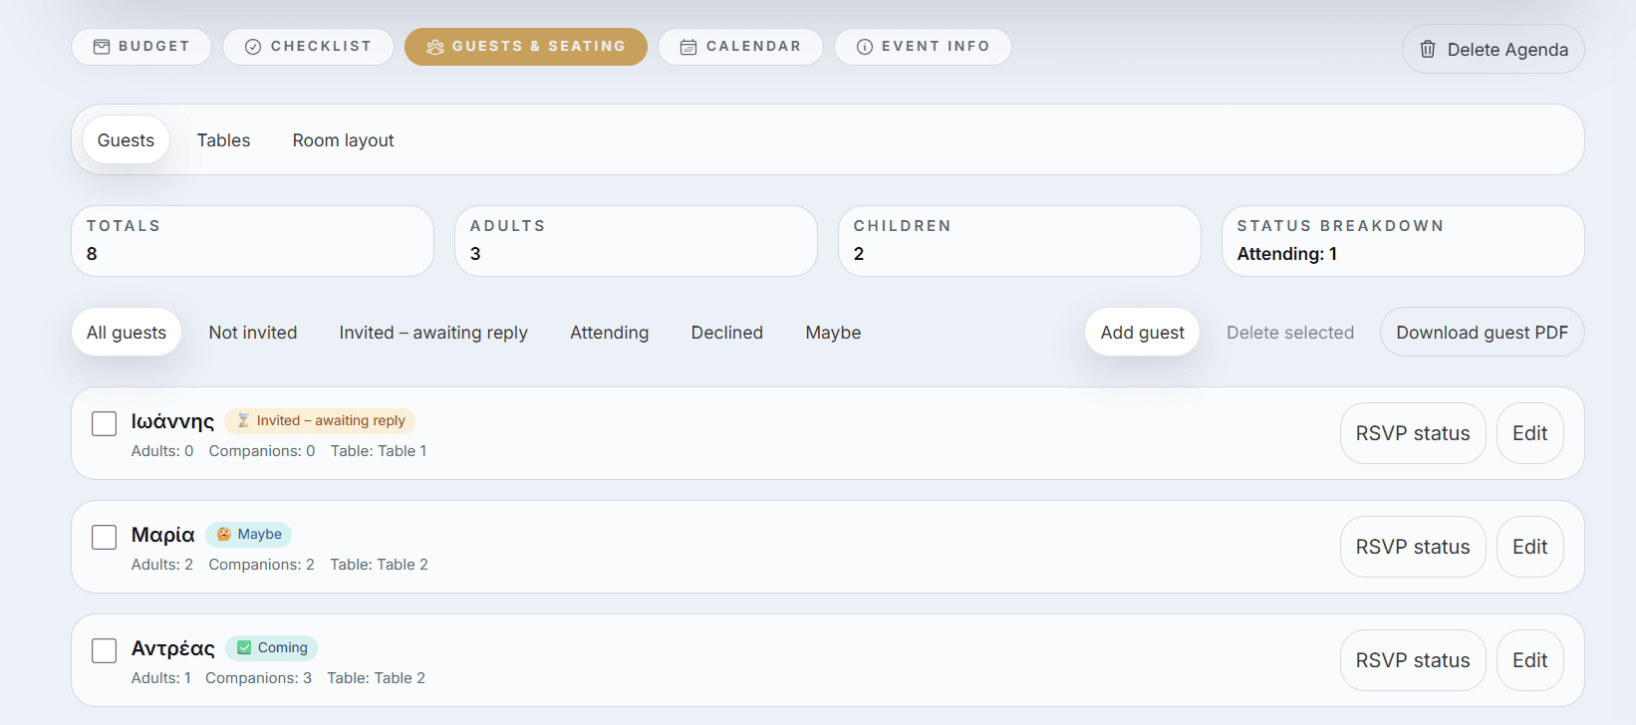
Task: Click the trash icon on Delete Agenda
Action: tap(1428, 50)
